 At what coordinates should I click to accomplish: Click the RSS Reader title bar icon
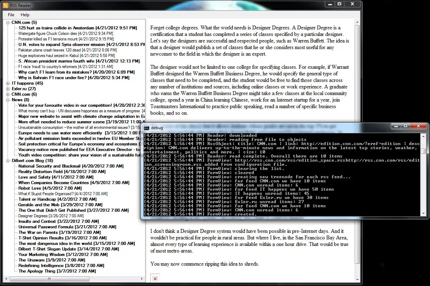click(6, 5)
